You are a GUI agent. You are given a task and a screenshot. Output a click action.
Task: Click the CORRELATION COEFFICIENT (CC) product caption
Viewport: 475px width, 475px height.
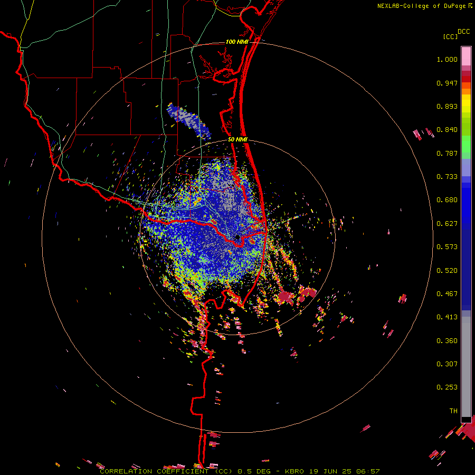tap(166, 471)
